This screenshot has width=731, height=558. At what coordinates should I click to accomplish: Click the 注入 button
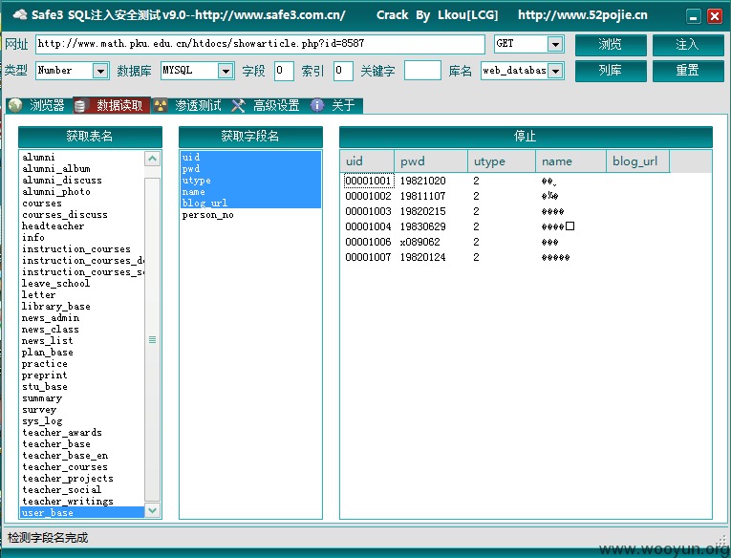pyautogui.click(x=688, y=45)
